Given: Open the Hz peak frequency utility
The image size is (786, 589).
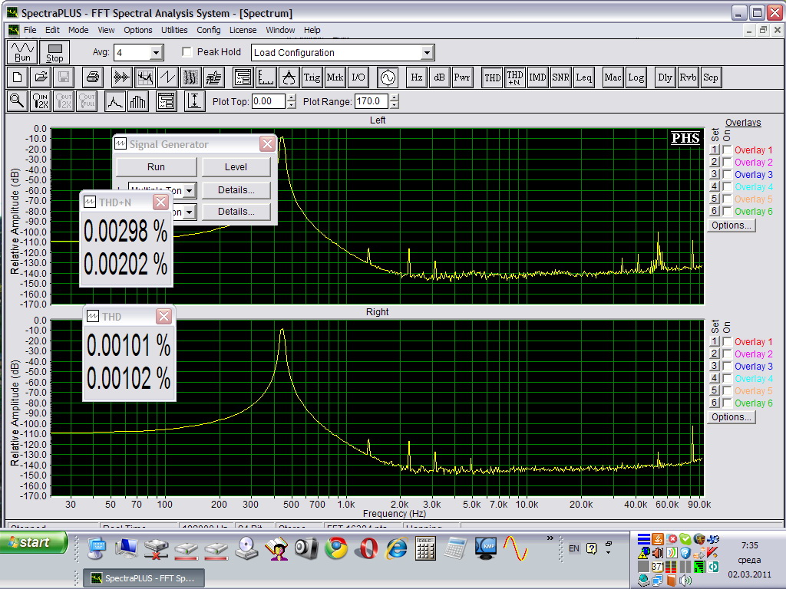Looking at the screenshot, I should pyautogui.click(x=416, y=77).
